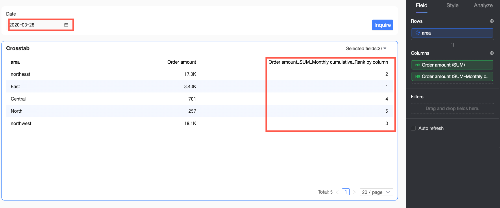Click the Columns settings gear icon

point(492,53)
